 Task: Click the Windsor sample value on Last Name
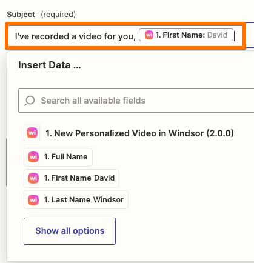tap(109, 200)
